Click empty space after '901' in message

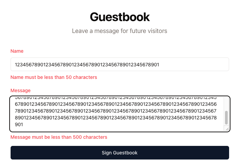[122, 124]
